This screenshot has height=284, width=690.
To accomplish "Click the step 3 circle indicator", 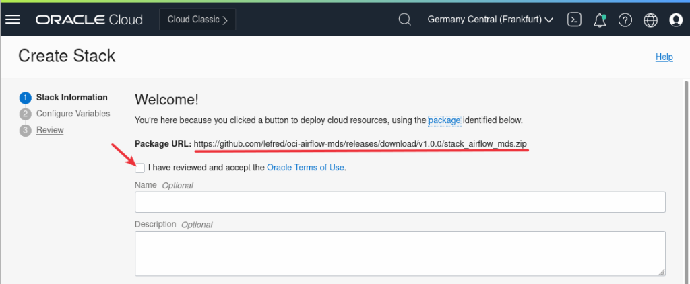I will coord(26,131).
